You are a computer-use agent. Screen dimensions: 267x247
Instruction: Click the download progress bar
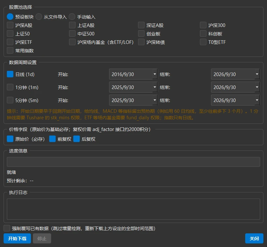pos(133,162)
